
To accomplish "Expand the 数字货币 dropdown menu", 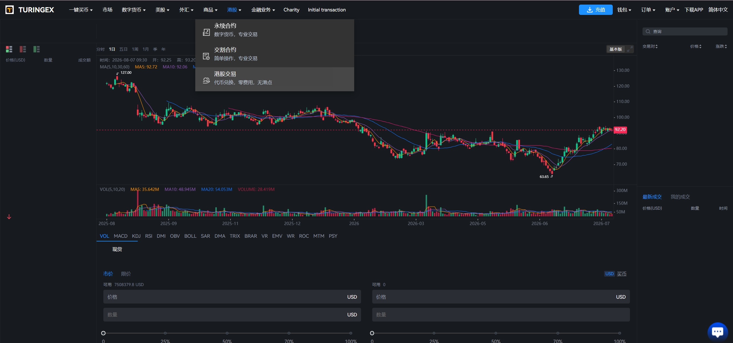I will coord(133,10).
